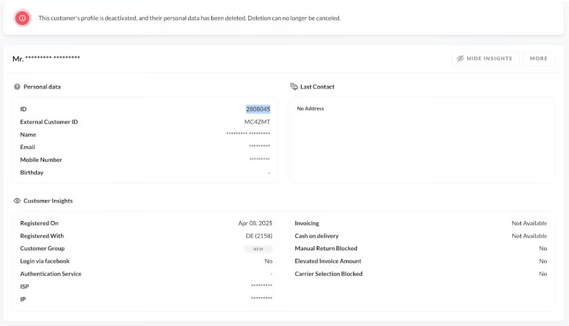Click the highlighted customer ID 2808045
Screen dimensions: 569x326
(x=258, y=109)
